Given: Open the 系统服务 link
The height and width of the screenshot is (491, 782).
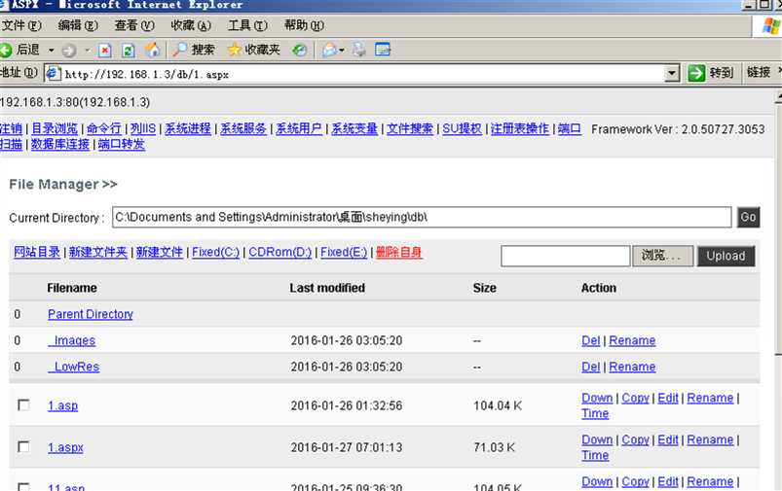Looking at the screenshot, I should coord(243,129).
